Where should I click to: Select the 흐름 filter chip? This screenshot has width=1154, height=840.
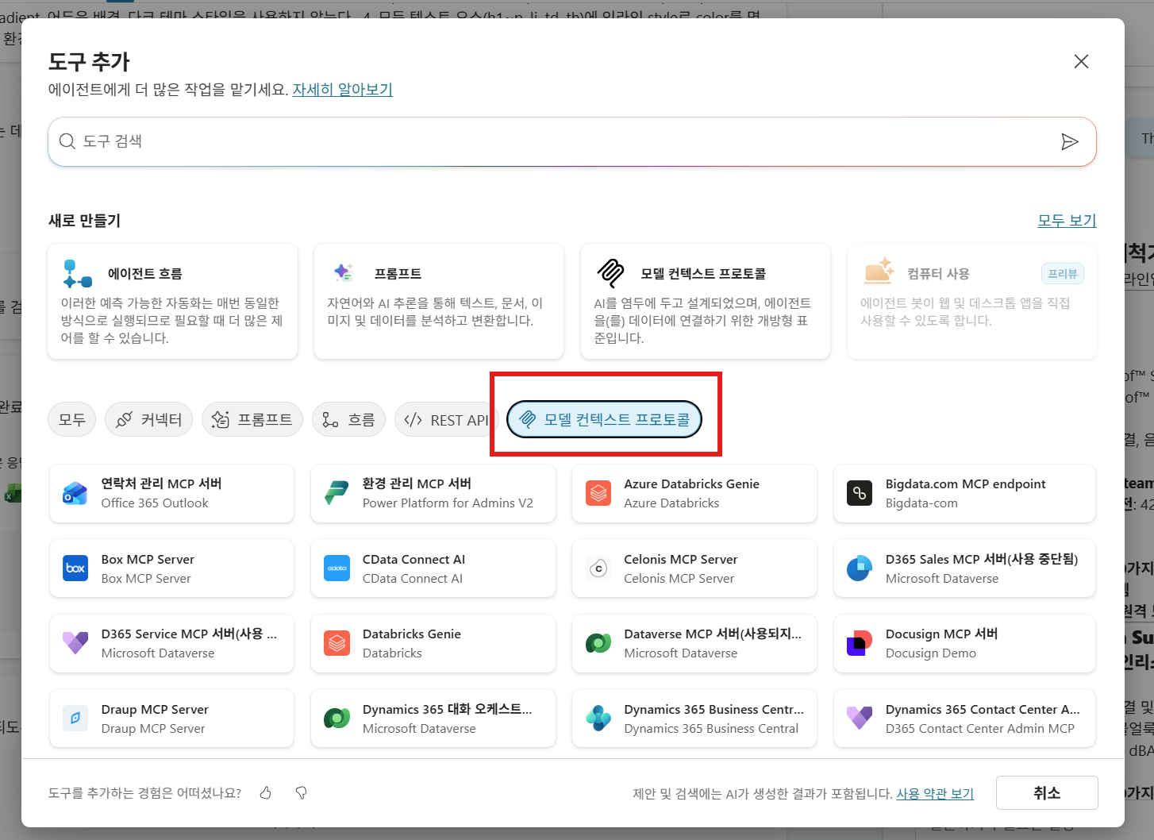pyautogui.click(x=349, y=419)
